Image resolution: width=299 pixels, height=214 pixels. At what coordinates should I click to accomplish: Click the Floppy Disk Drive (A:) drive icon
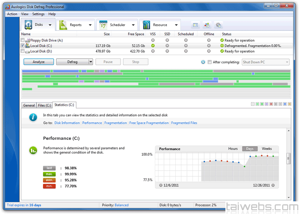click(x=27, y=40)
